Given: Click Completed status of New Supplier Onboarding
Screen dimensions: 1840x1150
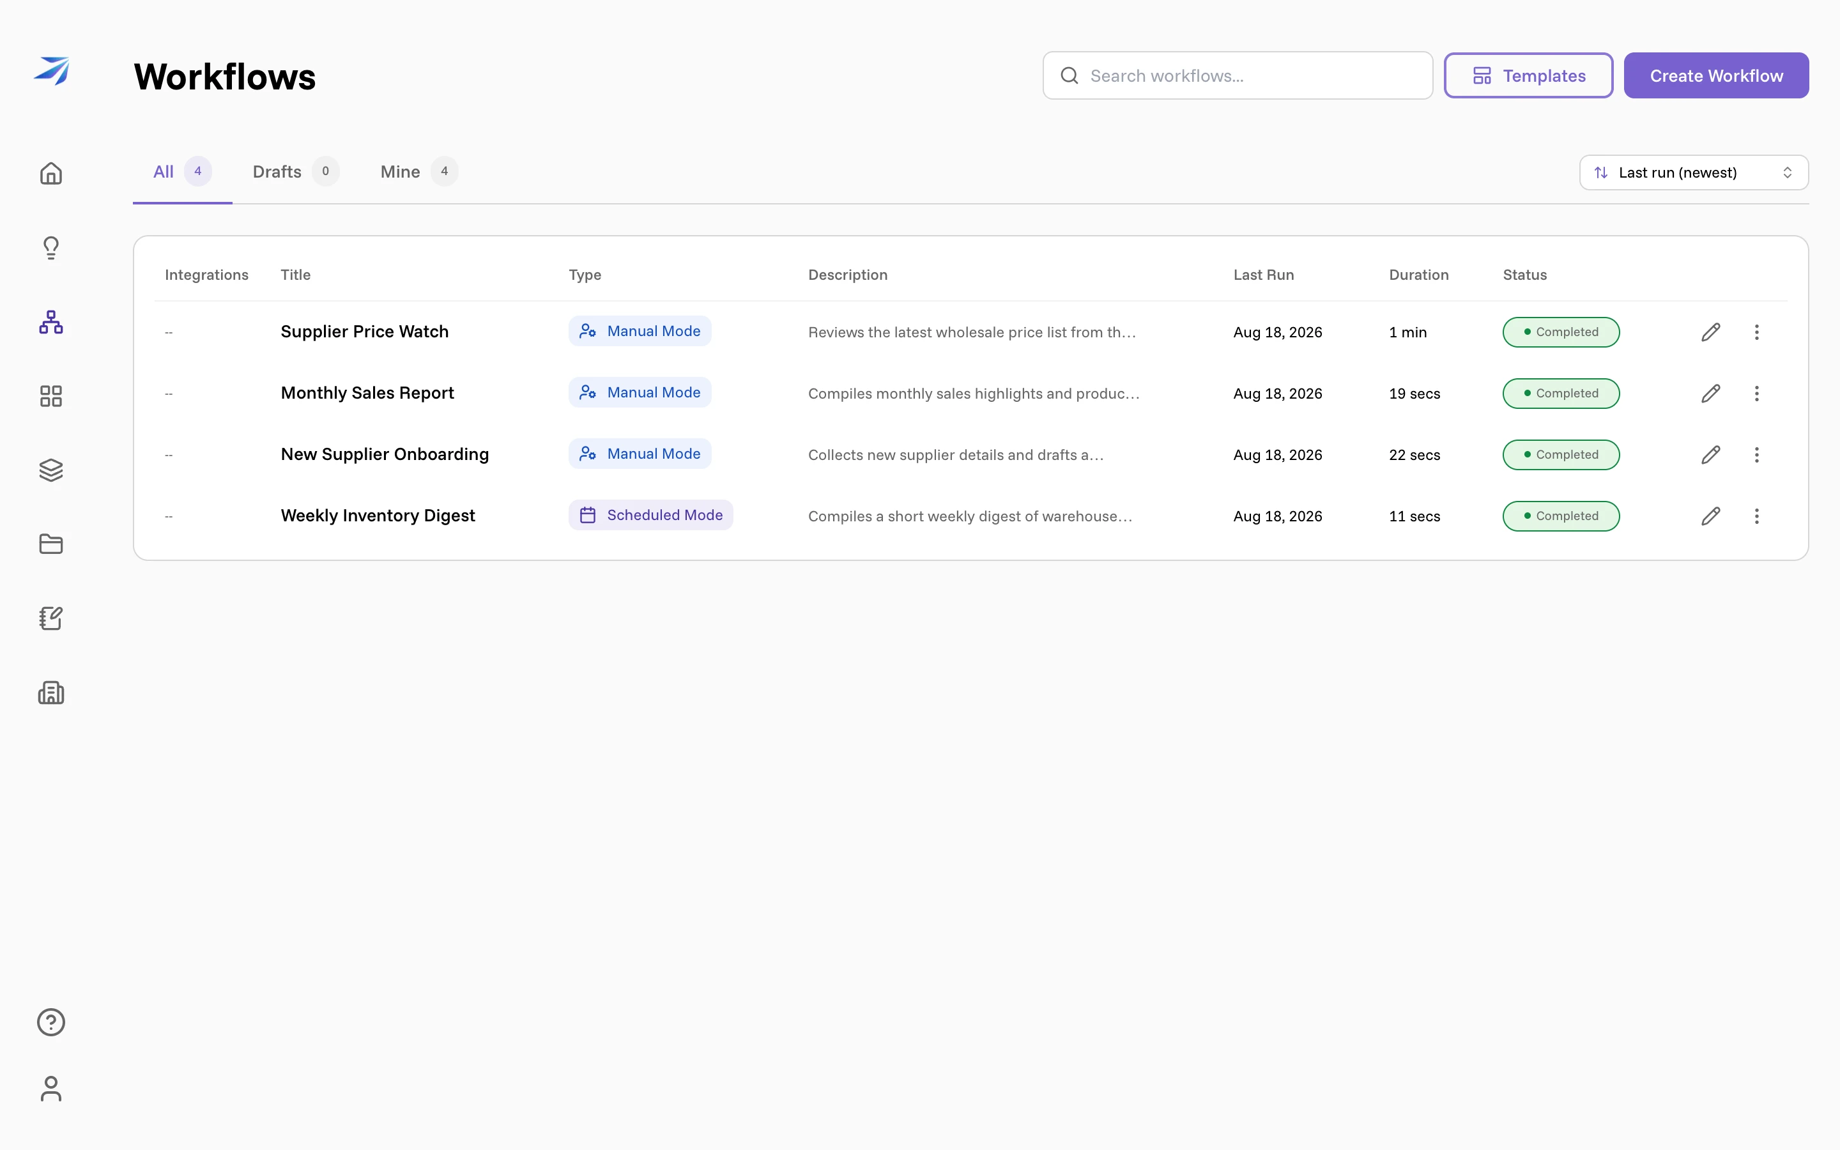Looking at the screenshot, I should tap(1561, 455).
